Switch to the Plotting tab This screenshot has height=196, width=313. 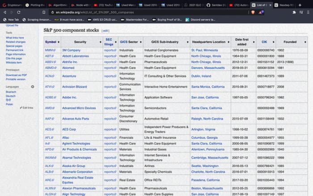(35, 5)
